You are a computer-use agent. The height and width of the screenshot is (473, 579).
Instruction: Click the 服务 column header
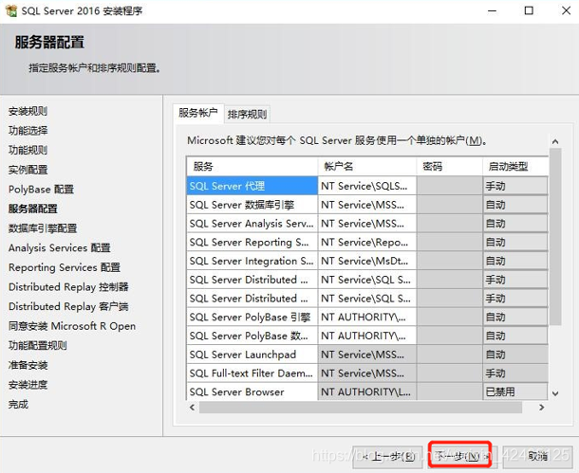pyautogui.click(x=252, y=166)
